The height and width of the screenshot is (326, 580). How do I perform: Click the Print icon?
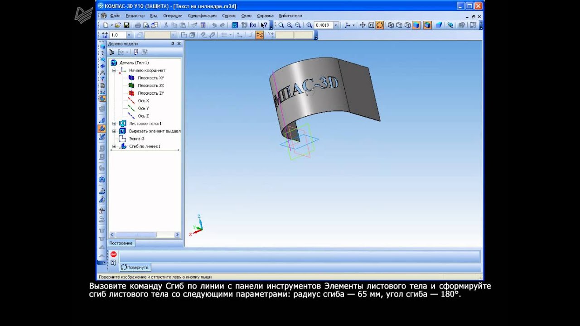(138, 25)
